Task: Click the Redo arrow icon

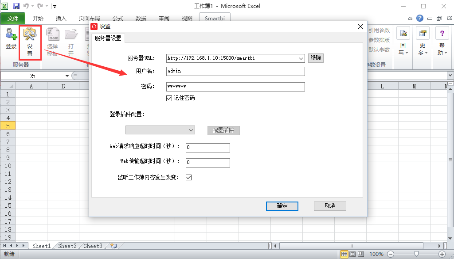Action: tap(40, 6)
